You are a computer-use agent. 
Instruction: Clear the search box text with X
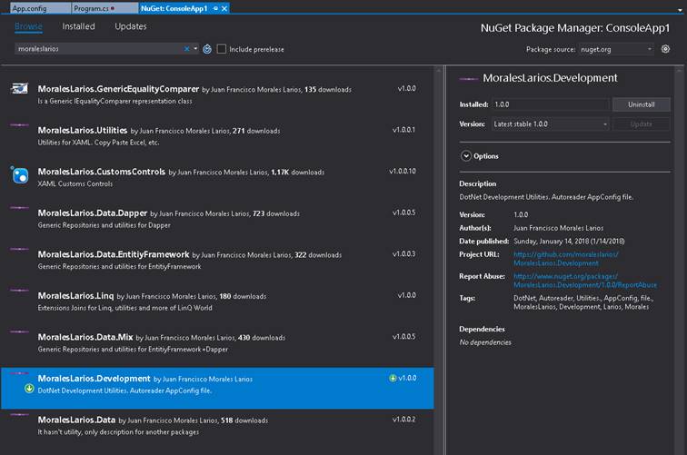pos(187,49)
